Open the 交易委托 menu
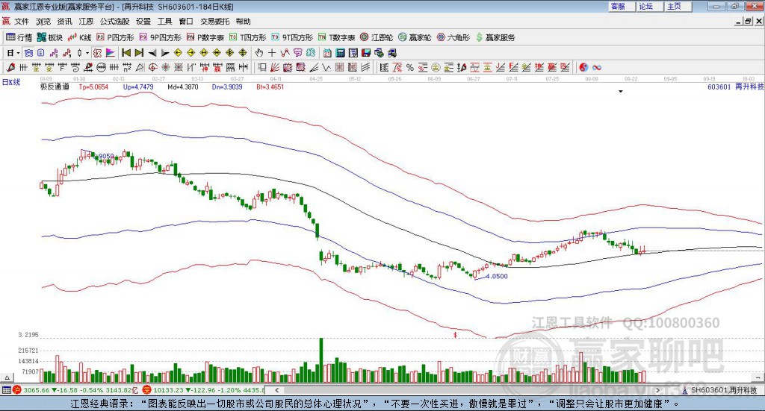This screenshot has height=411, width=765. (214, 22)
